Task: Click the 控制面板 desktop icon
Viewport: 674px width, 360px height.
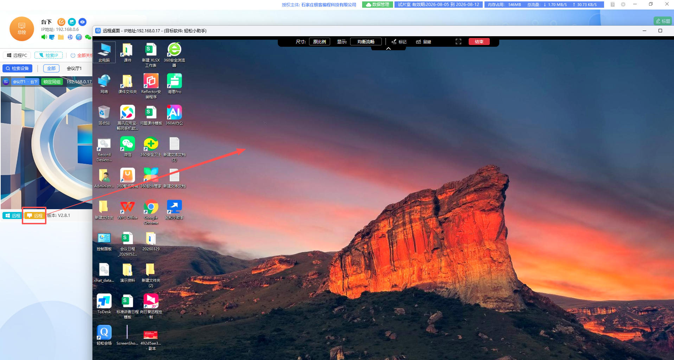Action: coord(104,241)
